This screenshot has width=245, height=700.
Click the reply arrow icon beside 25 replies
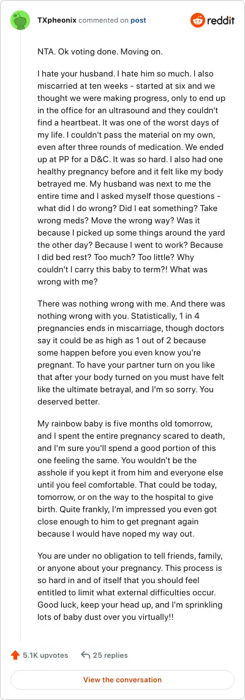(x=85, y=655)
